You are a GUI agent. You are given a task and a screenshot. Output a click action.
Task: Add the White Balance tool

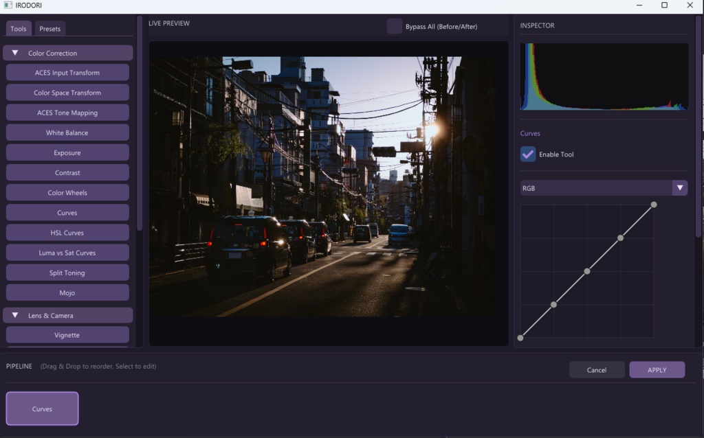(x=67, y=132)
